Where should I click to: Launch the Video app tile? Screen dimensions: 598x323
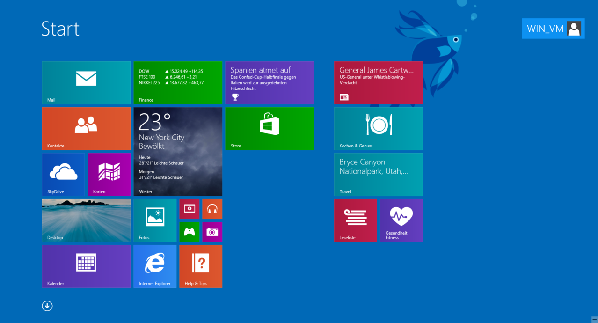tap(190, 209)
